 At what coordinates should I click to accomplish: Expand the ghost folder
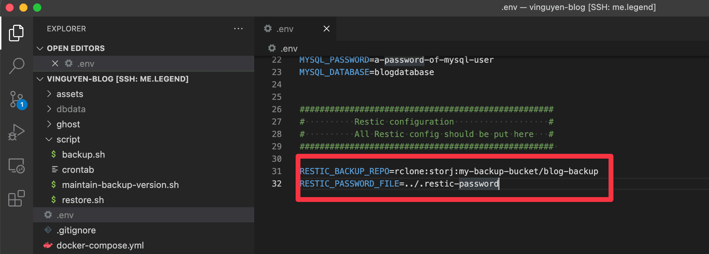click(68, 124)
